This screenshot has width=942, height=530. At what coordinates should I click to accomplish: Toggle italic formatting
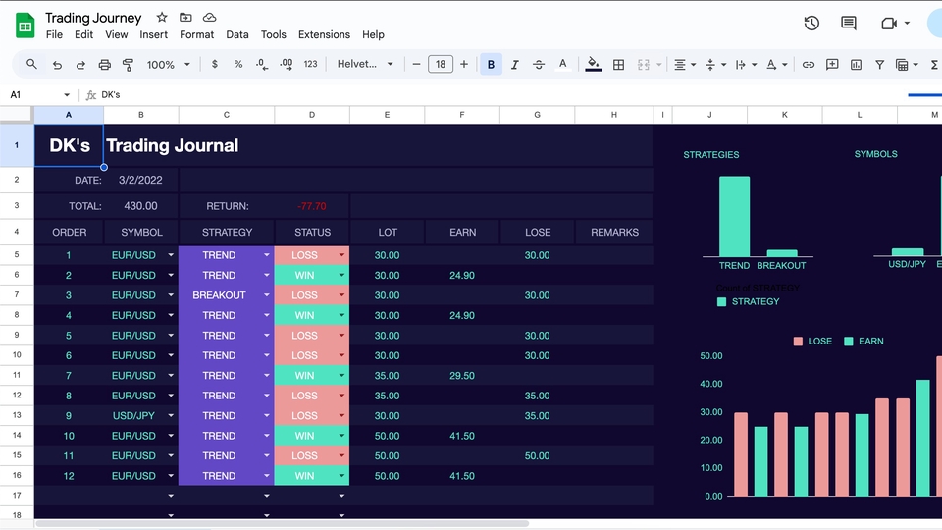[515, 65]
